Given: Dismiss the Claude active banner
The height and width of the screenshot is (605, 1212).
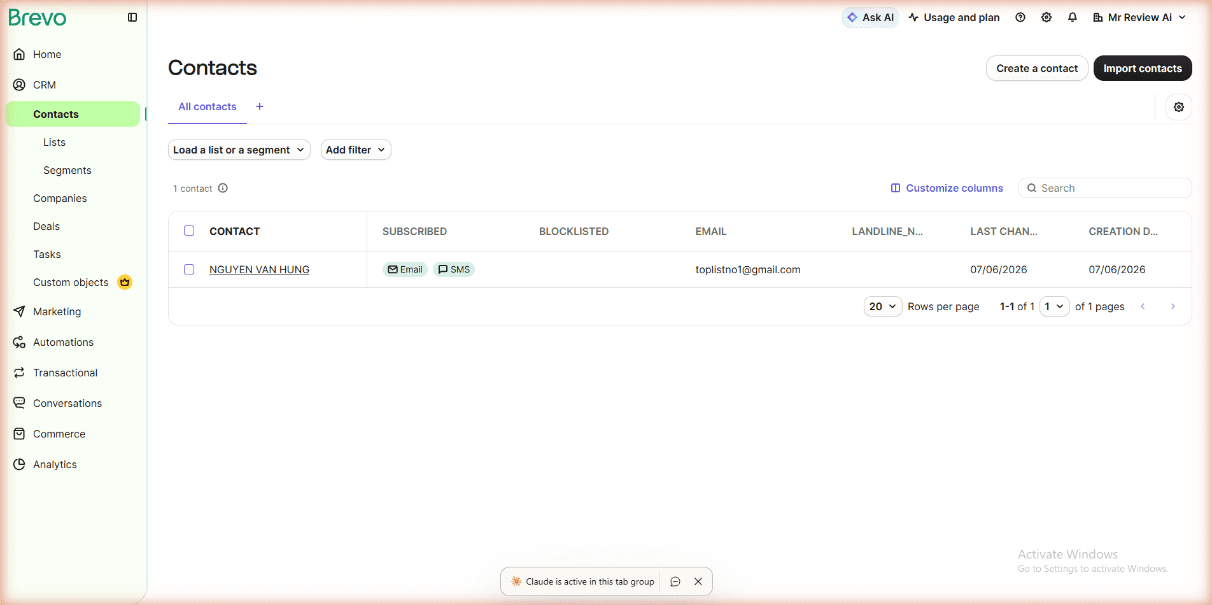Looking at the screenshot, I should click(698, 581).
